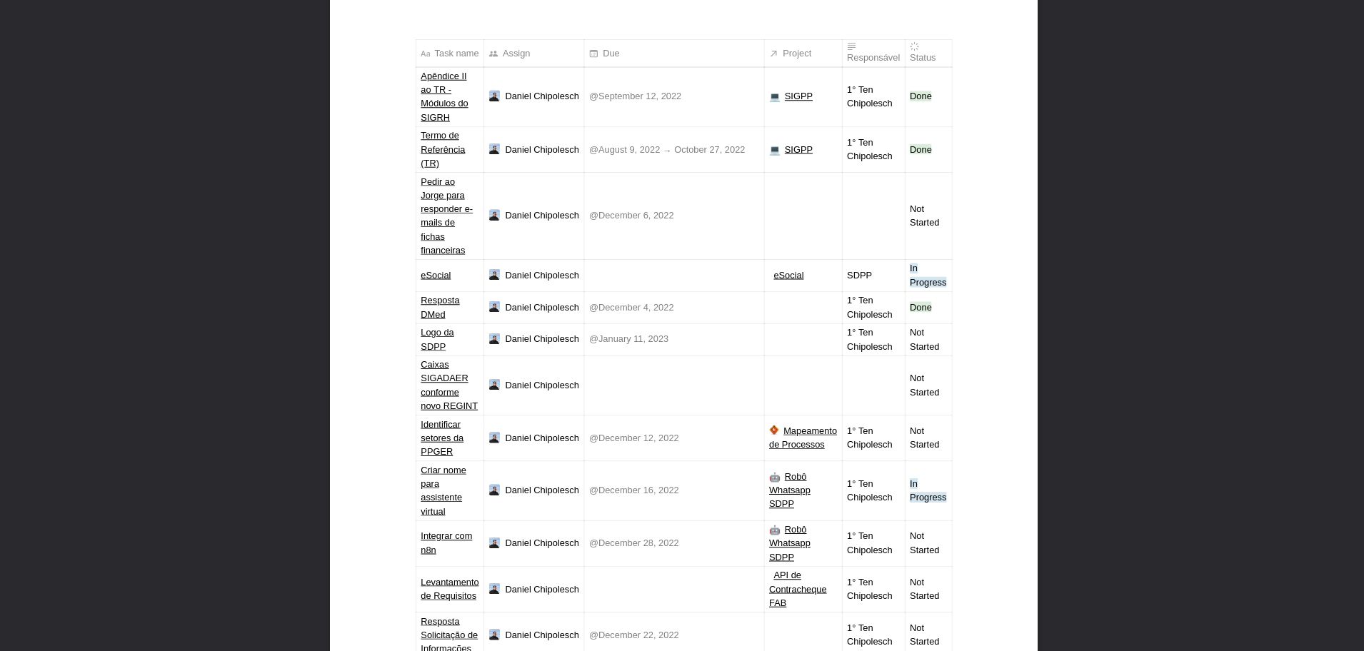Click the diamond emoji for Mapeamento de Processos
The width and height of the screenshot is (1364, 651).
pos(773,430)
